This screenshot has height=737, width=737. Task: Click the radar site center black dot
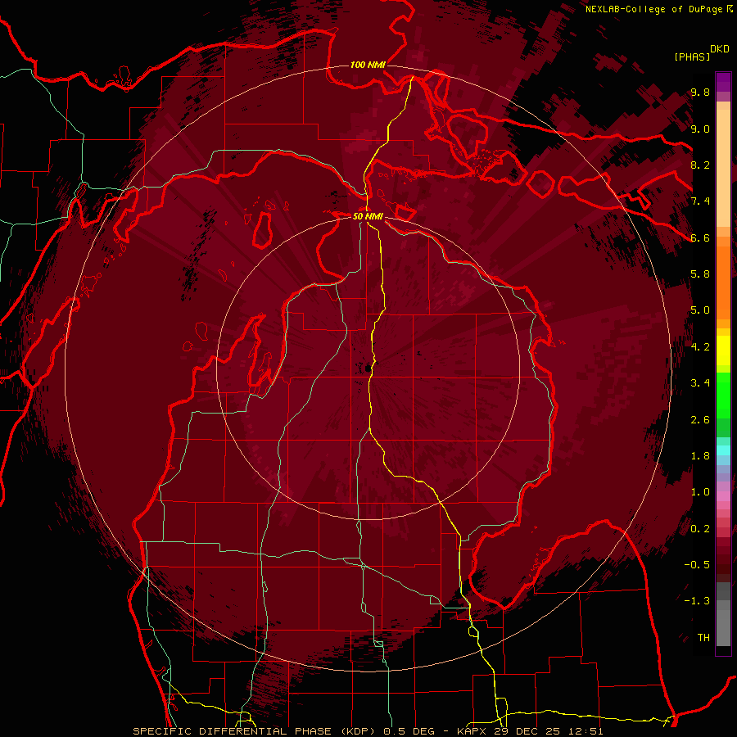(x=367, y=368)
